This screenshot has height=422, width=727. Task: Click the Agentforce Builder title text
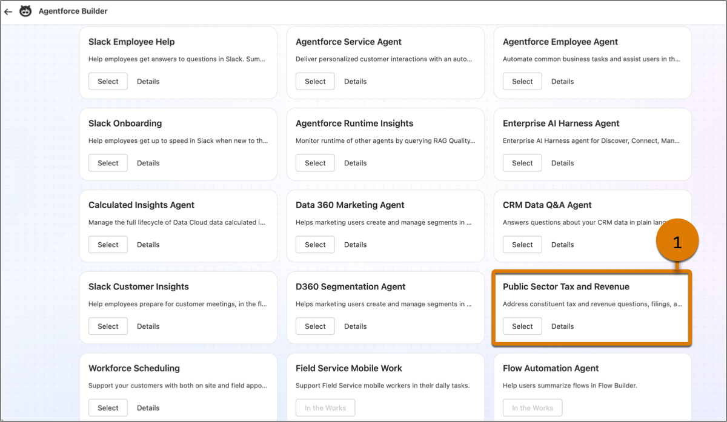point(73,12)
